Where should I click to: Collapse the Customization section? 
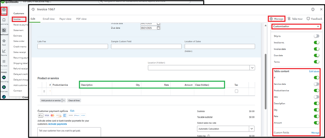point(318,27)
